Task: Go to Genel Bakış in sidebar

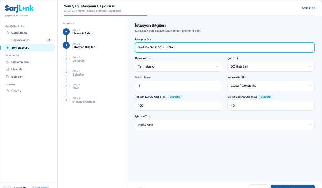Action: tap(29, 33)
